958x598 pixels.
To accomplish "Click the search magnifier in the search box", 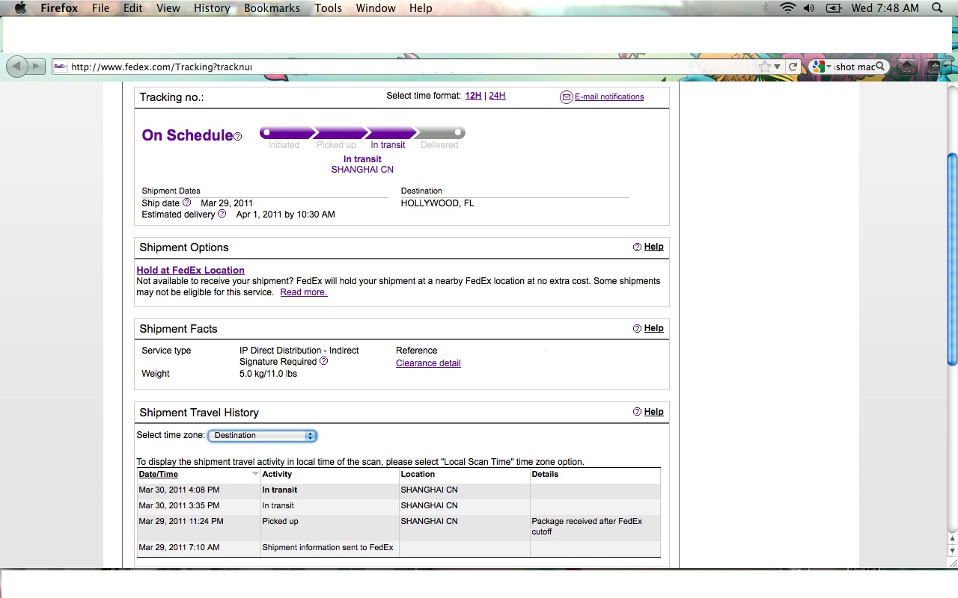I will [880, 67].
